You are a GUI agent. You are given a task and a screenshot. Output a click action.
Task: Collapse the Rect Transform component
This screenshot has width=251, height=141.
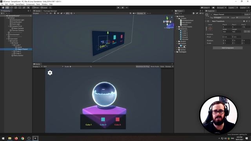206,21
